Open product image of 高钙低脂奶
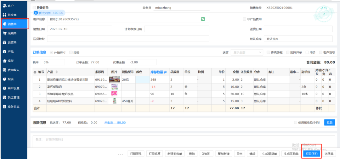This screenshot has width=340, height=159. pyautogui.click(x=114, y=87)
